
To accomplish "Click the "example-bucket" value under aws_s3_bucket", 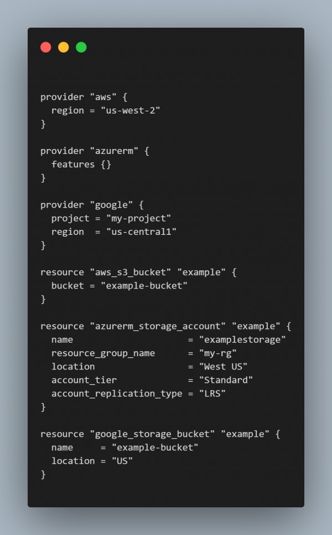I will click(144, 286).
